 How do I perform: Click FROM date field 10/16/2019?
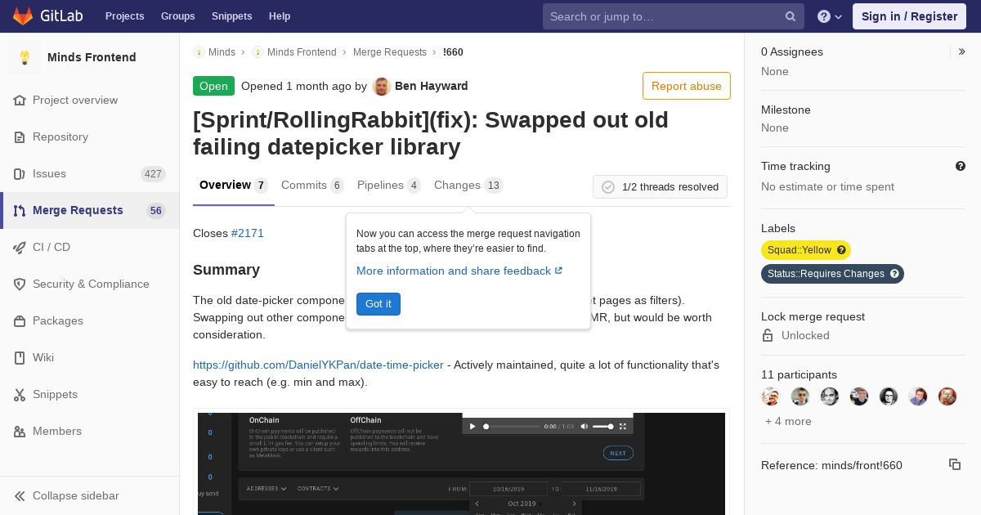pos(508,489)
